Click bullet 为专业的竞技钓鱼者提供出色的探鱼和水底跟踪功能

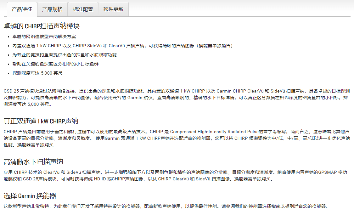[x=64, y=55]
